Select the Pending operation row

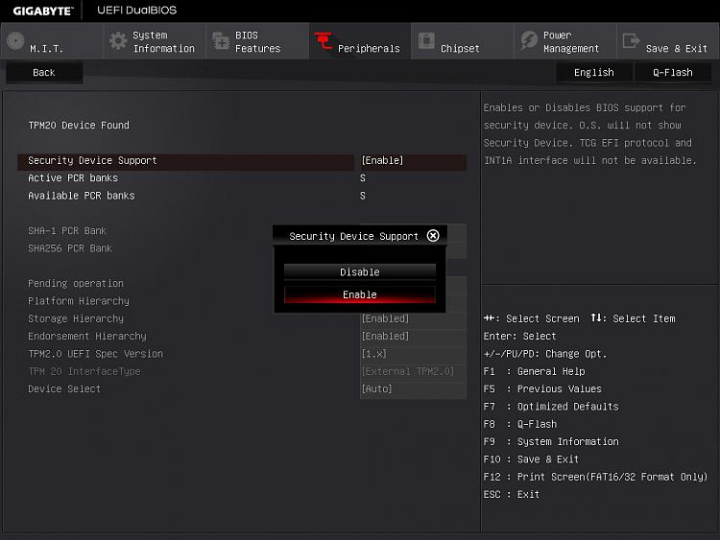coord(242,284)
